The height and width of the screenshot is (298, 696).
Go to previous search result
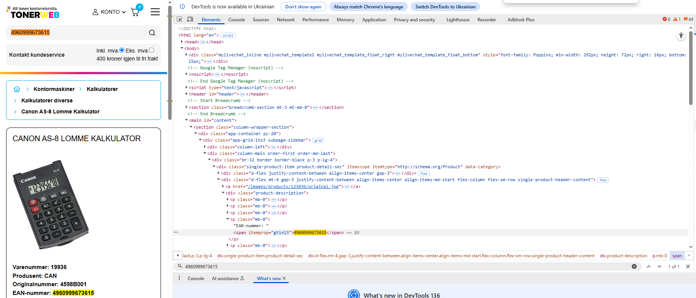[649, 266]
